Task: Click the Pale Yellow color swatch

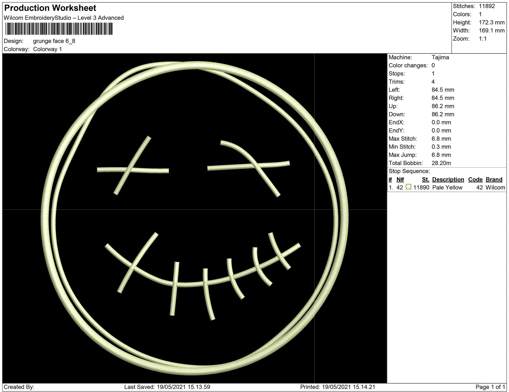Action: [408, 187]
